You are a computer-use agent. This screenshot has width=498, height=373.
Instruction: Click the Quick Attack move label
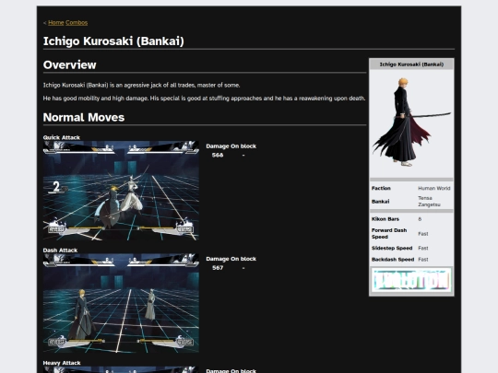(61, 137)
